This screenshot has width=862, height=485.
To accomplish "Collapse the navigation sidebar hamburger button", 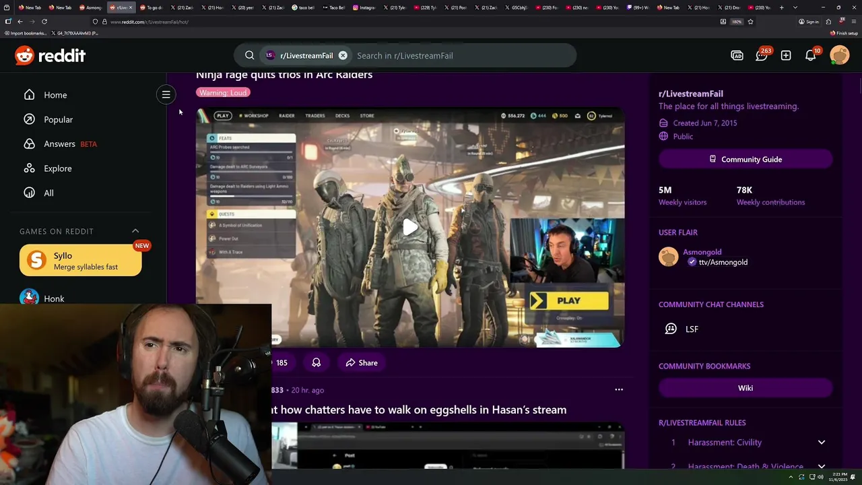I will (166, 94).
